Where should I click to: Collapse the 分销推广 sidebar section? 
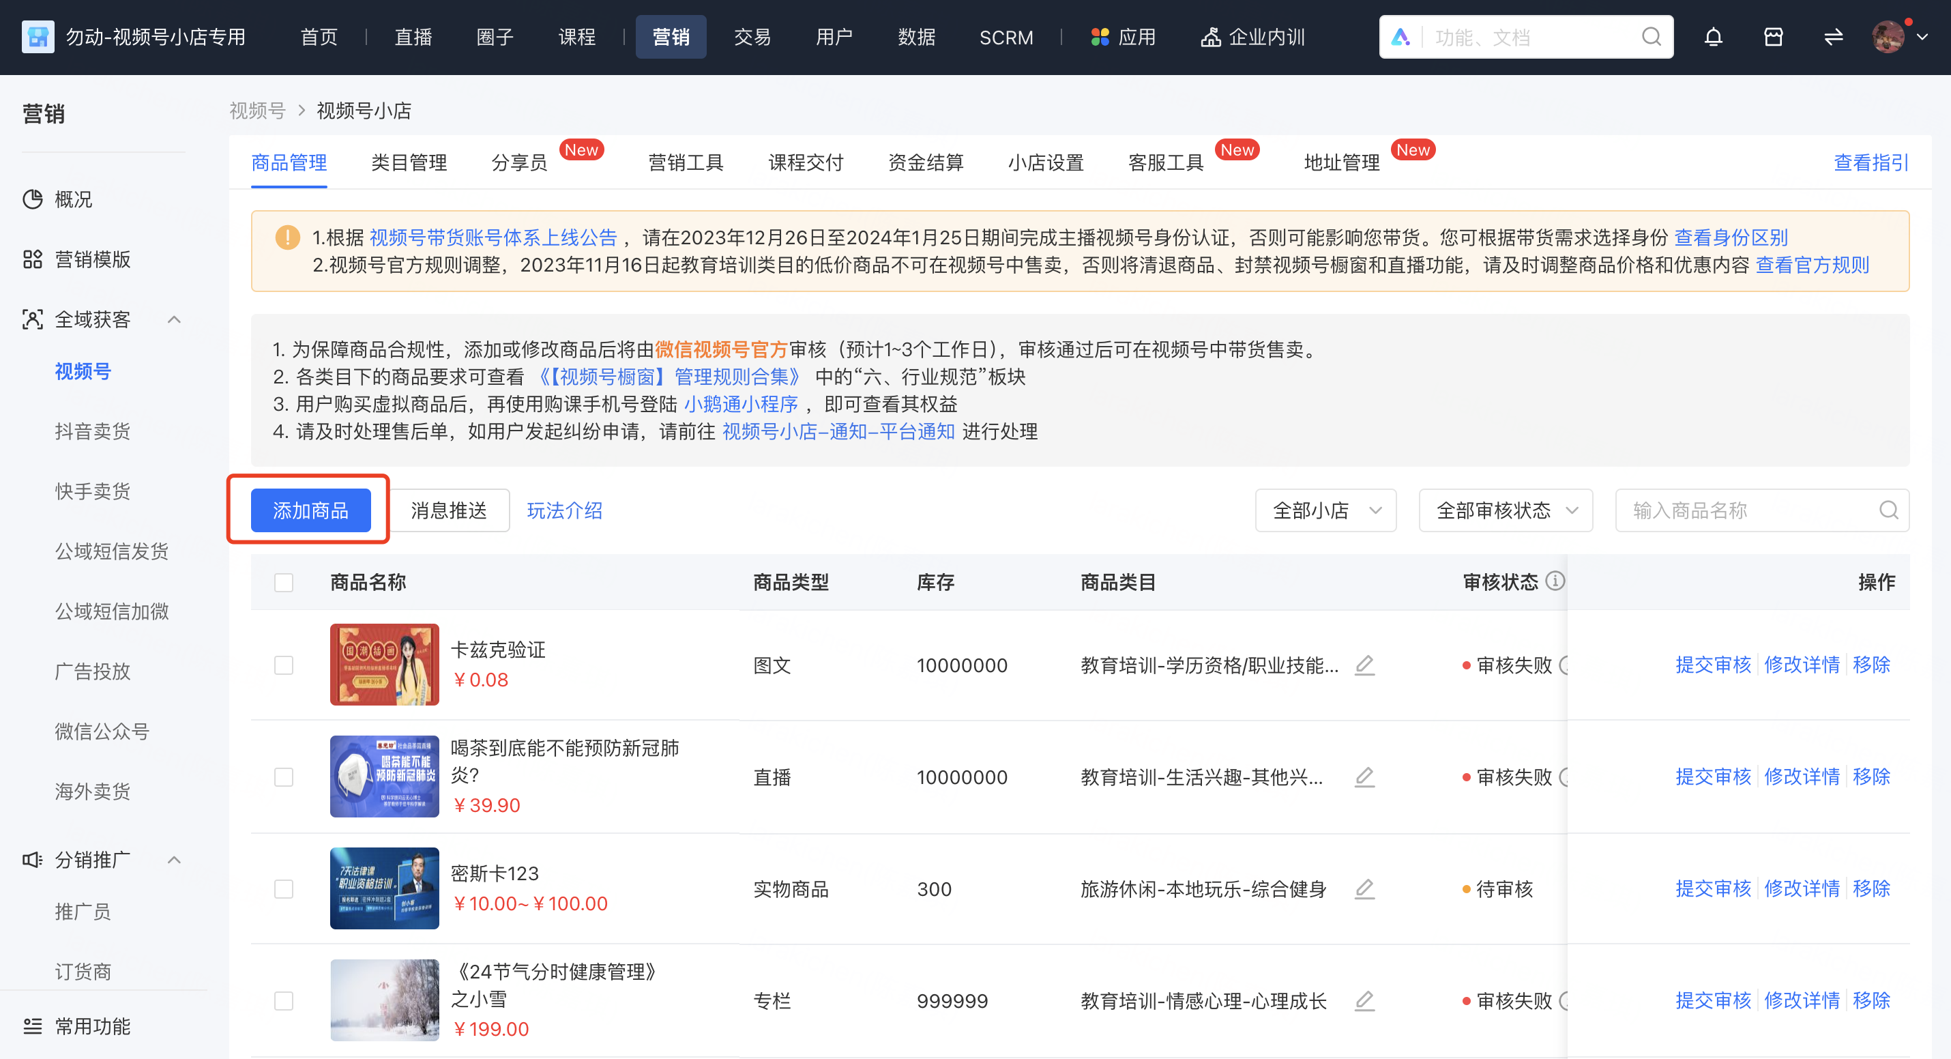point(173,859)
